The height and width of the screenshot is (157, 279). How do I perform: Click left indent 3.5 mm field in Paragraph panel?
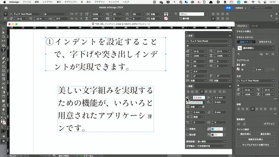[199, 98]
